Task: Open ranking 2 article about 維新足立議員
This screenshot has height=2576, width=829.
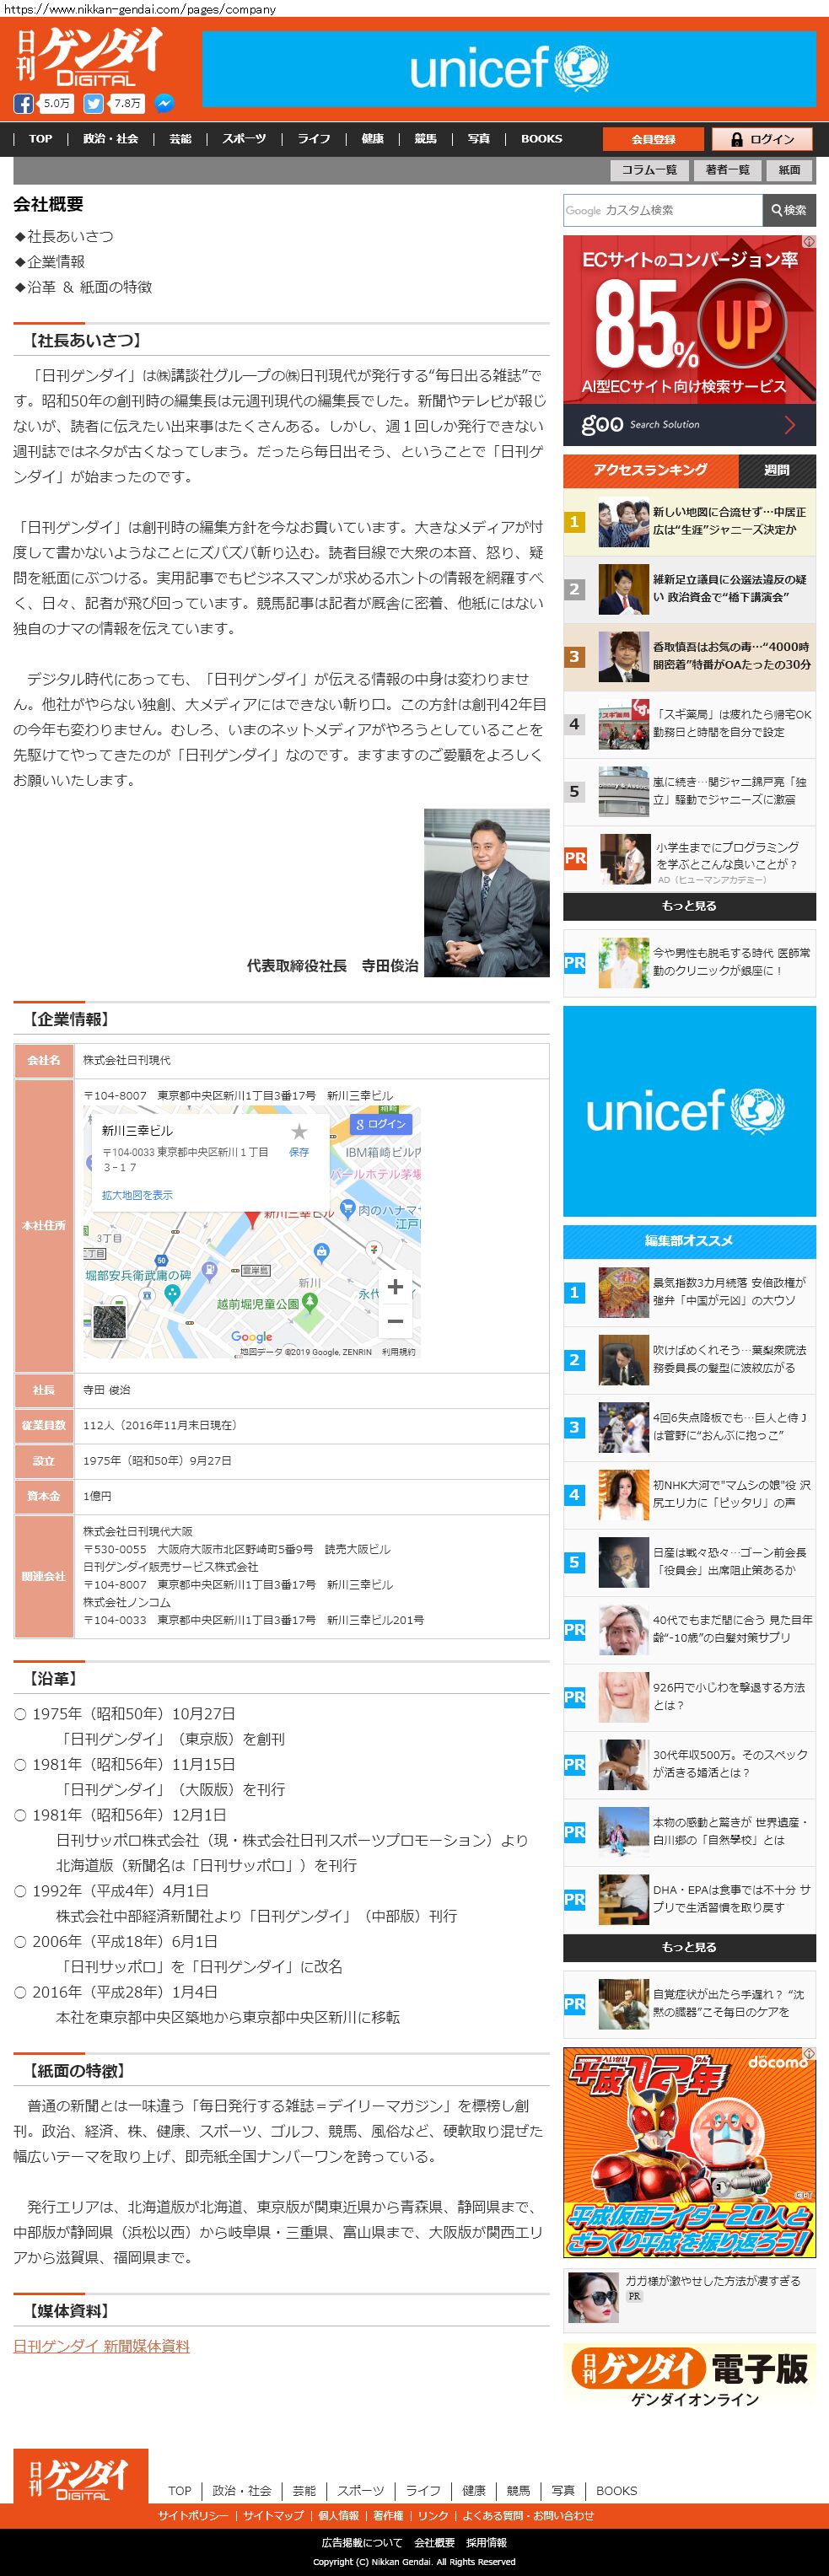Action: click(689, 588)
